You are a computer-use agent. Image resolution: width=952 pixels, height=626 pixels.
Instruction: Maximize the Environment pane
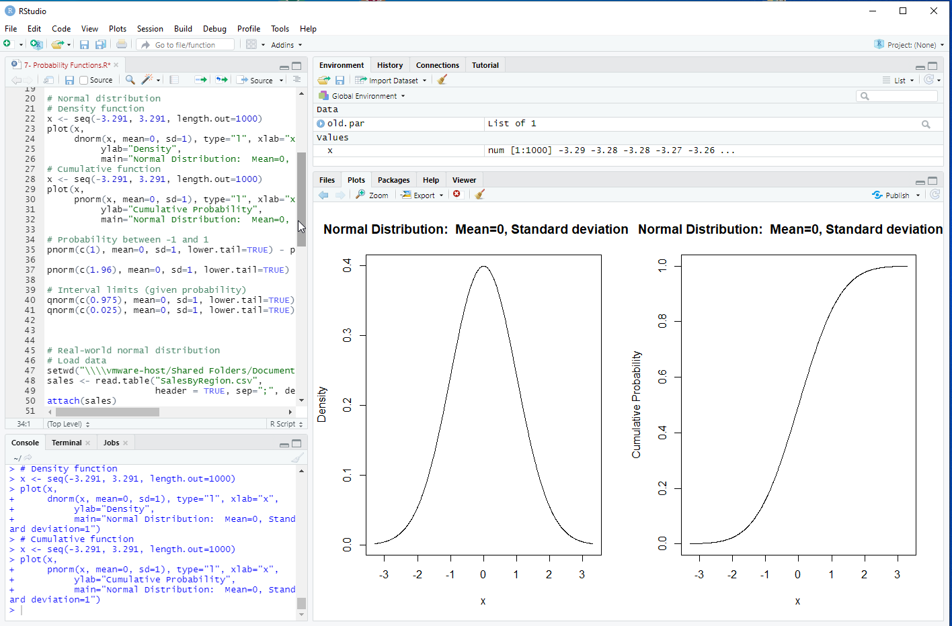(x=933, y=66)
